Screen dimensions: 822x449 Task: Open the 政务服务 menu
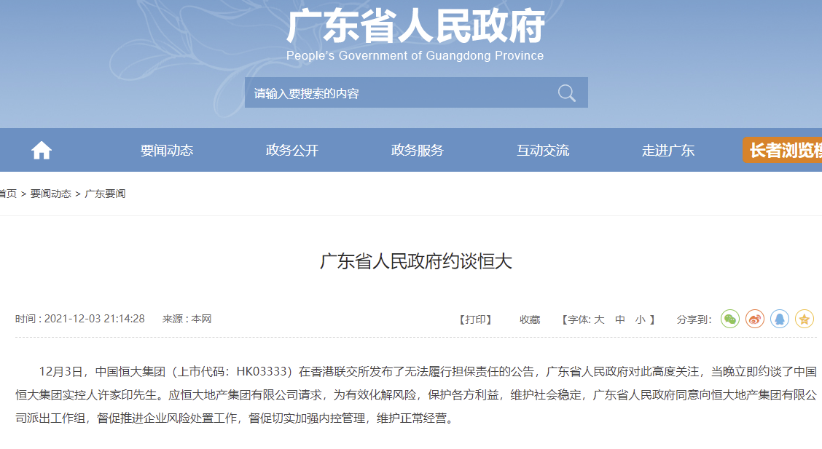(418, 151)
